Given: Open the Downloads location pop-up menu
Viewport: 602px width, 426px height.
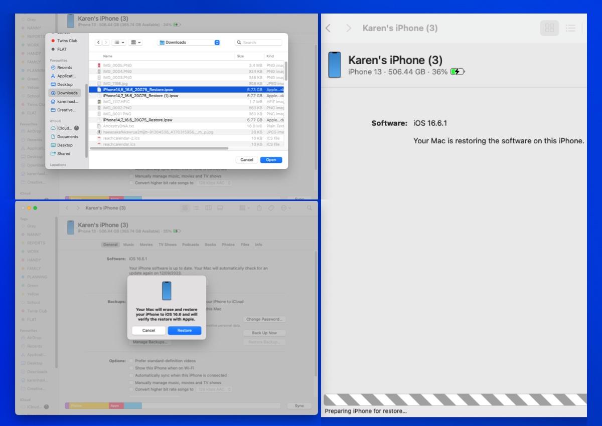Looking at the screenshot, I should [x=189, y=43].
